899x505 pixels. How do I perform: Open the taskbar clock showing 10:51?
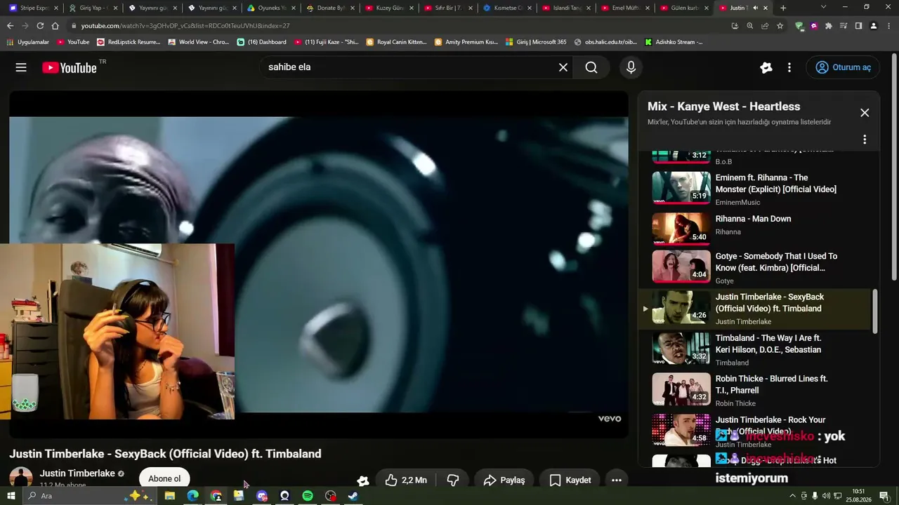coord(858,496)
